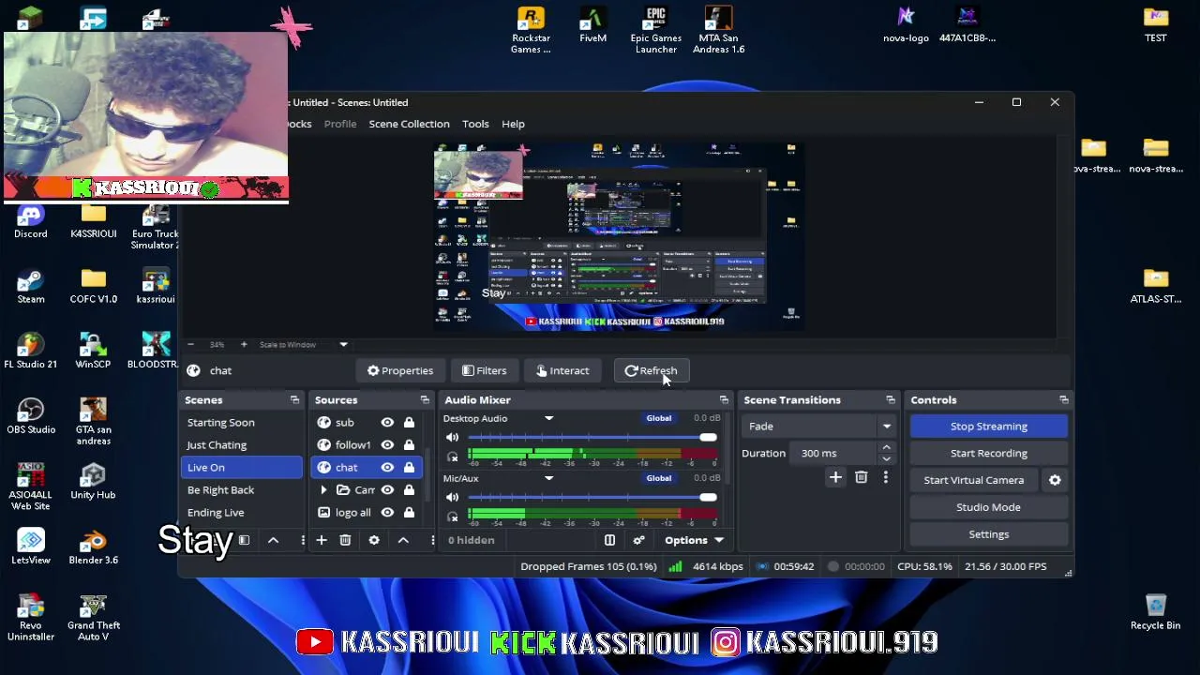Undock the Sources panel
This screenshot has width=1200, height=675.
pyautogui.click(x=425, y=400)
